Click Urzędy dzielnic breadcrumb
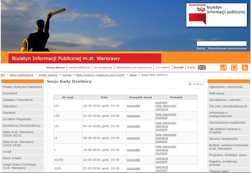Screen dimensions: 251x173 click(x=48, y=75)
